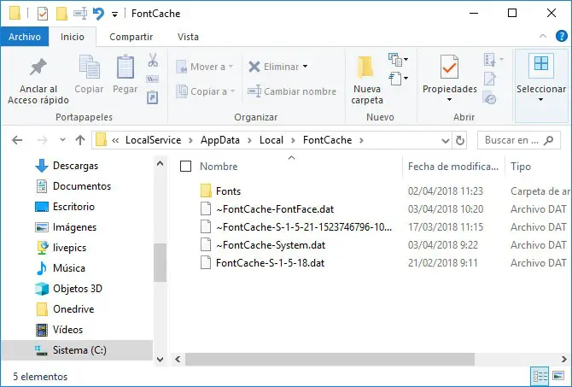The height and width of the screenshot is (387, 572).
Task: Switch to details view in status bar
Action: click(540, 376)
